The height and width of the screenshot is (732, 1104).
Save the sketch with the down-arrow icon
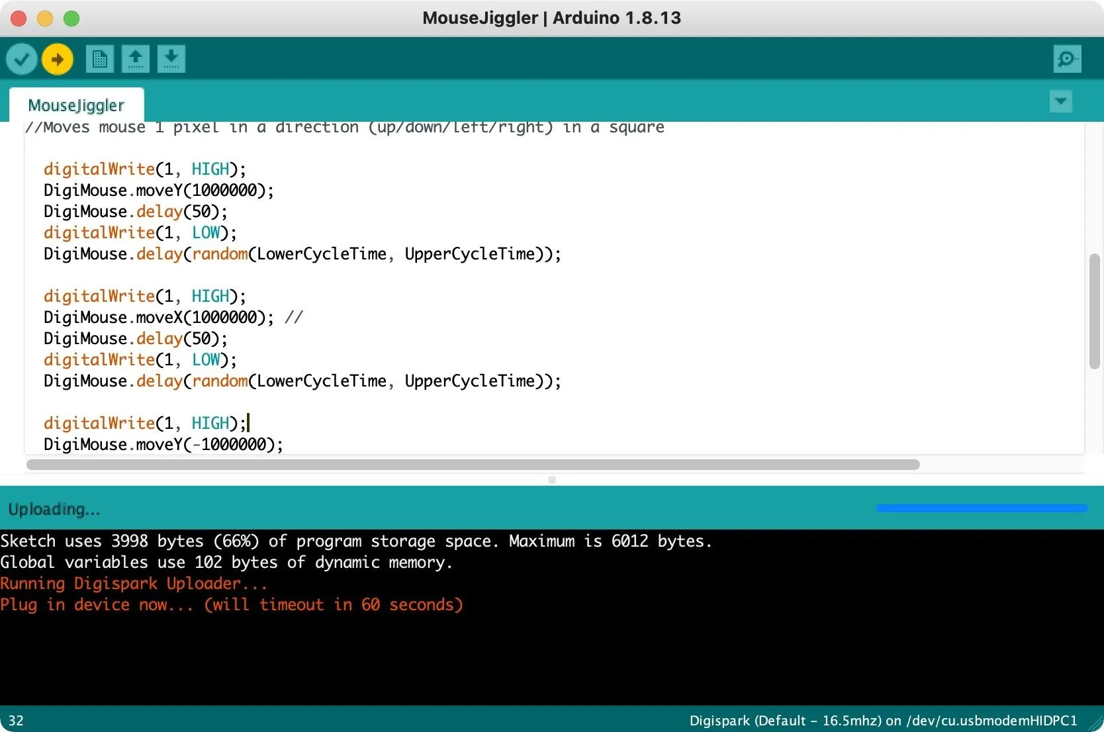(171, 59)
